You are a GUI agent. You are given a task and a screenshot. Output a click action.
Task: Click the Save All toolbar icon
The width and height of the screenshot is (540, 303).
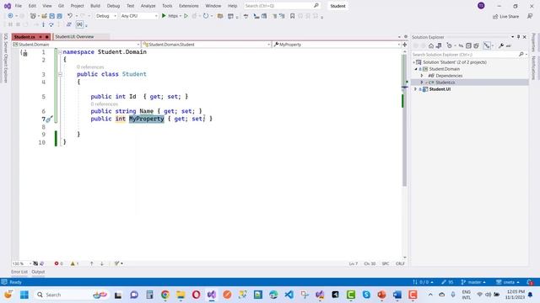click(60, 16)
